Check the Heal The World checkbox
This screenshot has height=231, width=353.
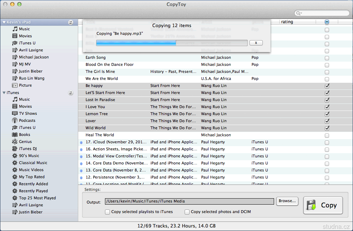[327, 136]
